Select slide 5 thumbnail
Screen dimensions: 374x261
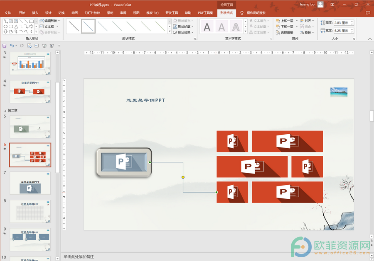(30, 127)
